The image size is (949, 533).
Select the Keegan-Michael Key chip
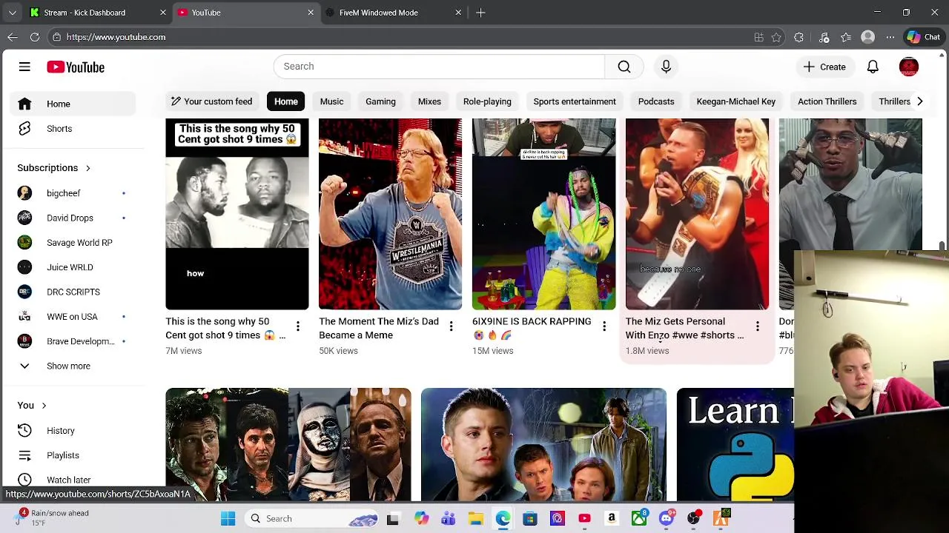click(736, 101)
